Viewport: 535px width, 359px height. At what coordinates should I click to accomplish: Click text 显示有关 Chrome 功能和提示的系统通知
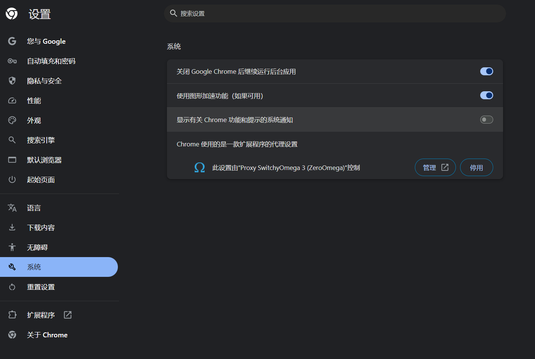(x=235, y=120)
